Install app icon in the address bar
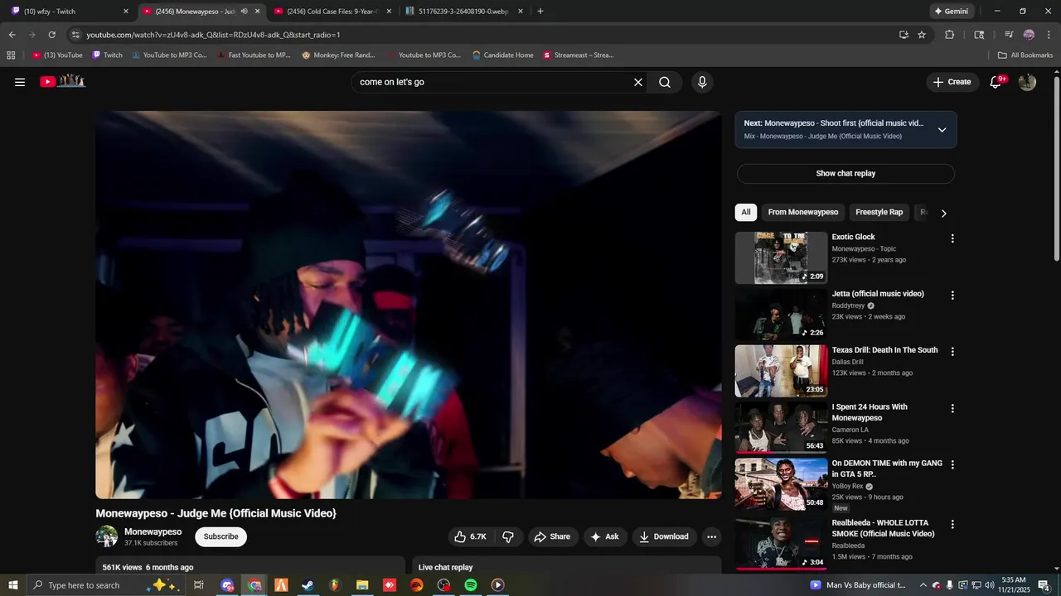Image resolution: width=1061 pixels, height=596 pixels. point(904,35)
